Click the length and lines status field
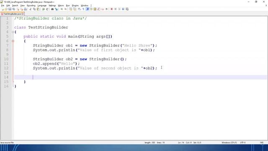Image resolution: width=268 pixels, height=151 pixels. (x=155, y=143)
